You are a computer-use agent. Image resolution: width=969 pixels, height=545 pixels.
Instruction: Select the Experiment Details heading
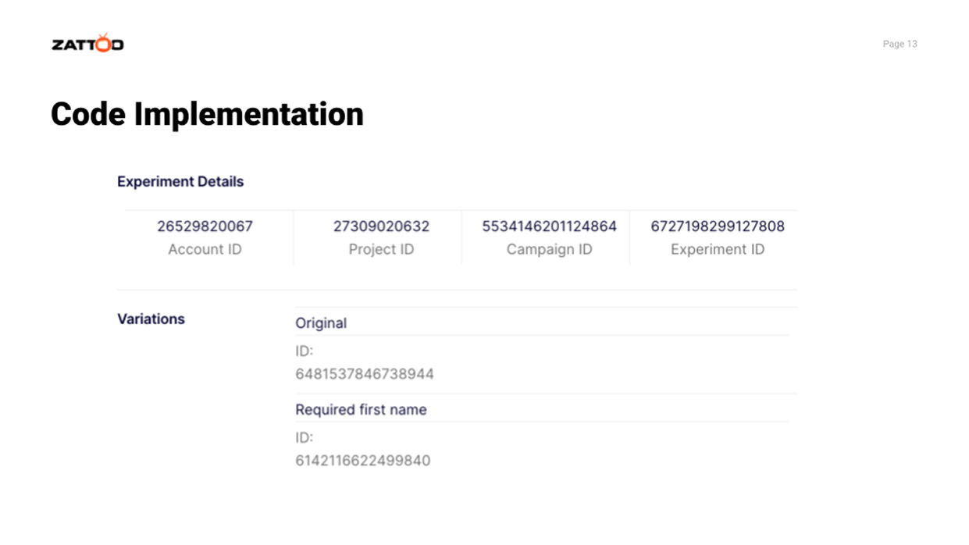coord(180,182)
